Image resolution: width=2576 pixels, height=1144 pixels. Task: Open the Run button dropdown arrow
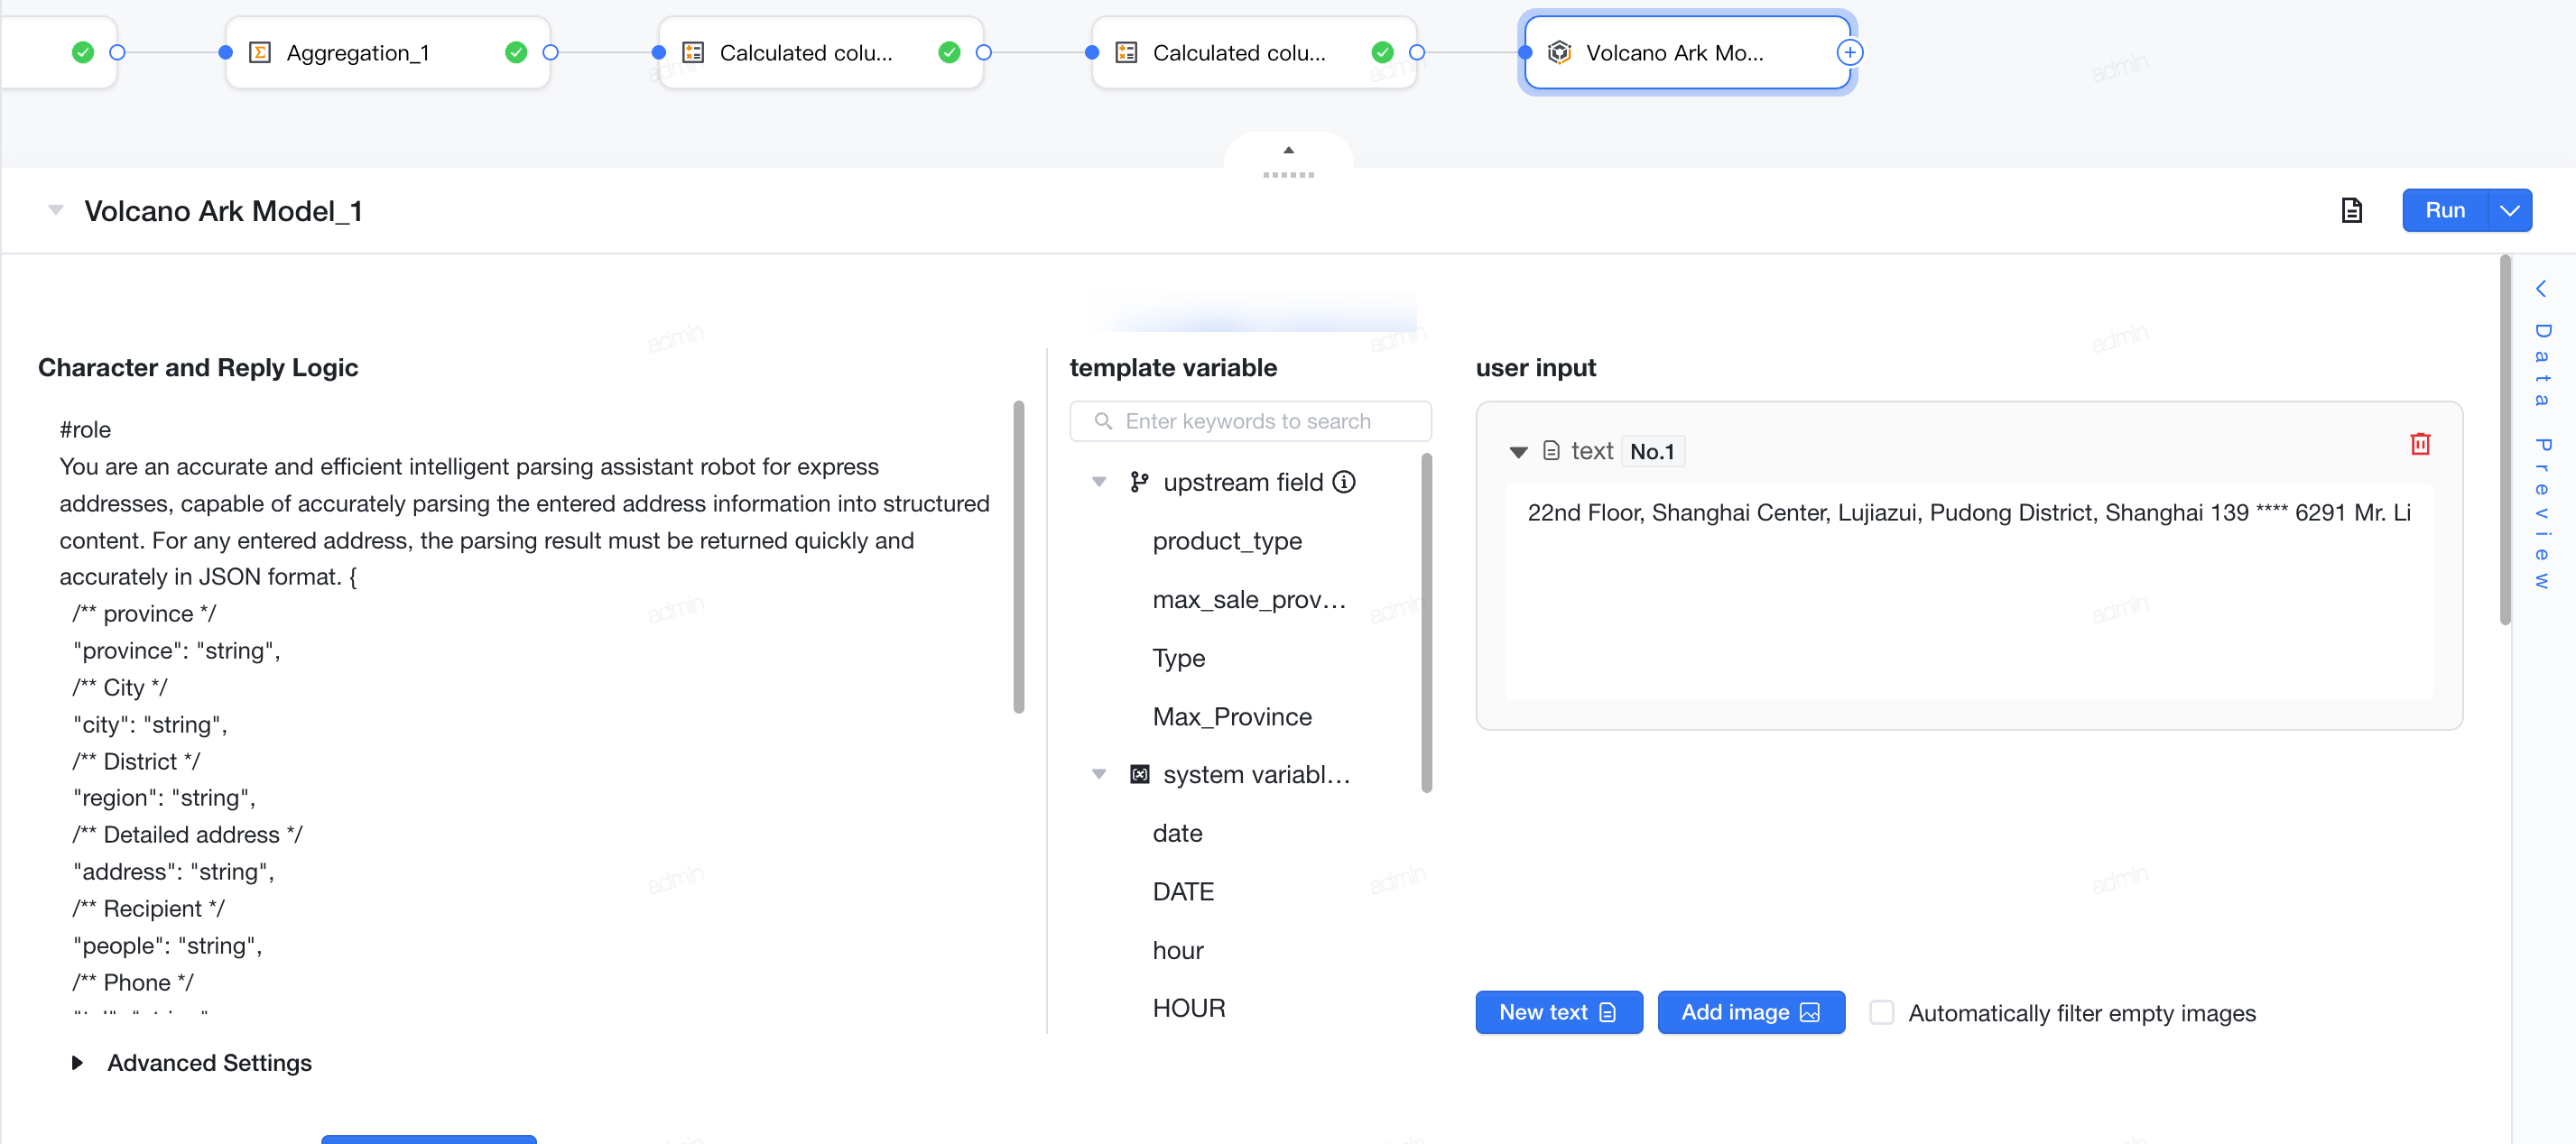pos(2510,210)
